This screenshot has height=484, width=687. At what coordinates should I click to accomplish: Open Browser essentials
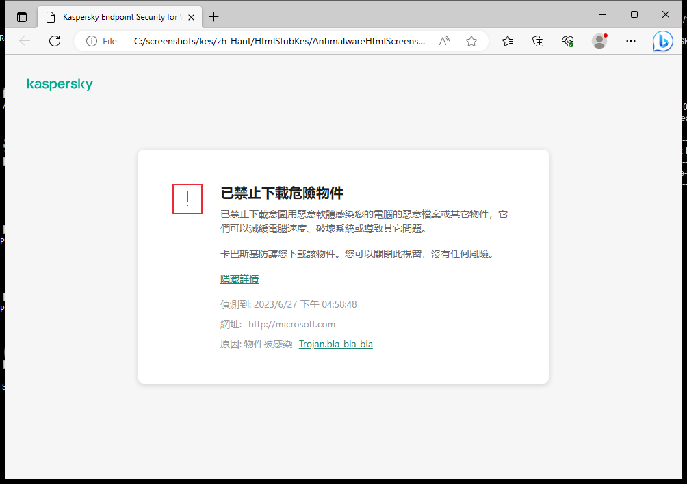pos(568,41)
